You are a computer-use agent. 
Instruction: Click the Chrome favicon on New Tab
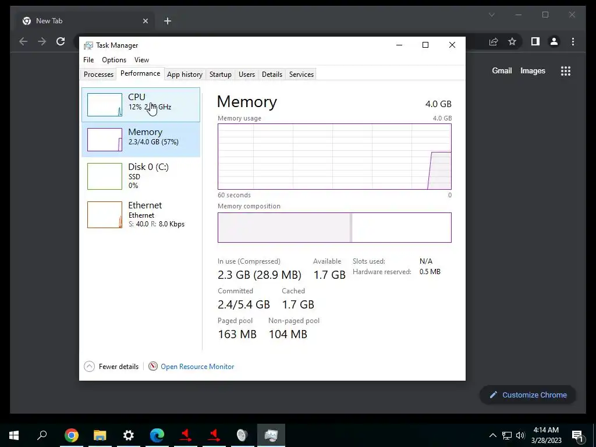(x=27, y=21)
